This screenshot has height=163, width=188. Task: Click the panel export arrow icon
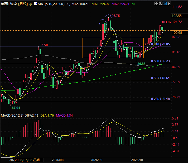pyautogui.click(x=169, y=3)
